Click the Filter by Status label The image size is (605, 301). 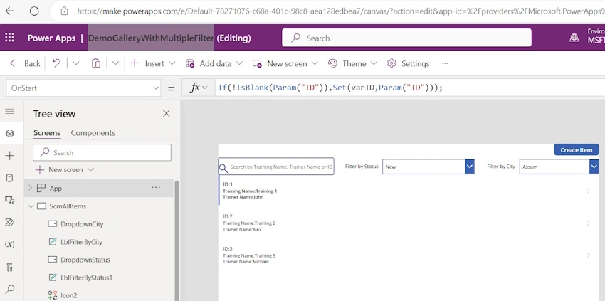(362, 167)
